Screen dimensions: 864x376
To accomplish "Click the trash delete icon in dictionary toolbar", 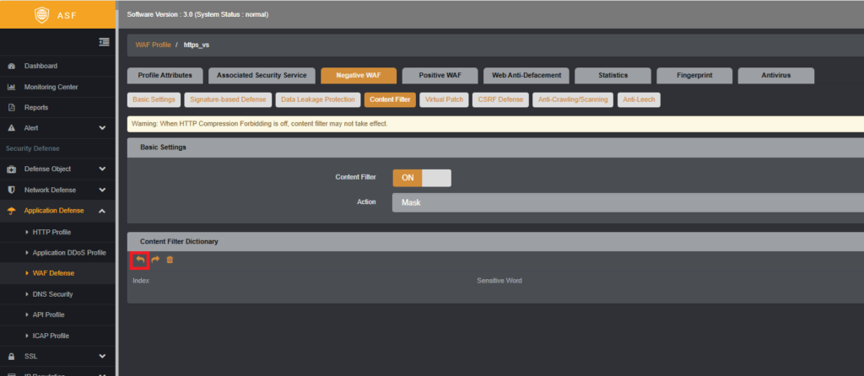I will pyautogui.click(x=170, y=260).
